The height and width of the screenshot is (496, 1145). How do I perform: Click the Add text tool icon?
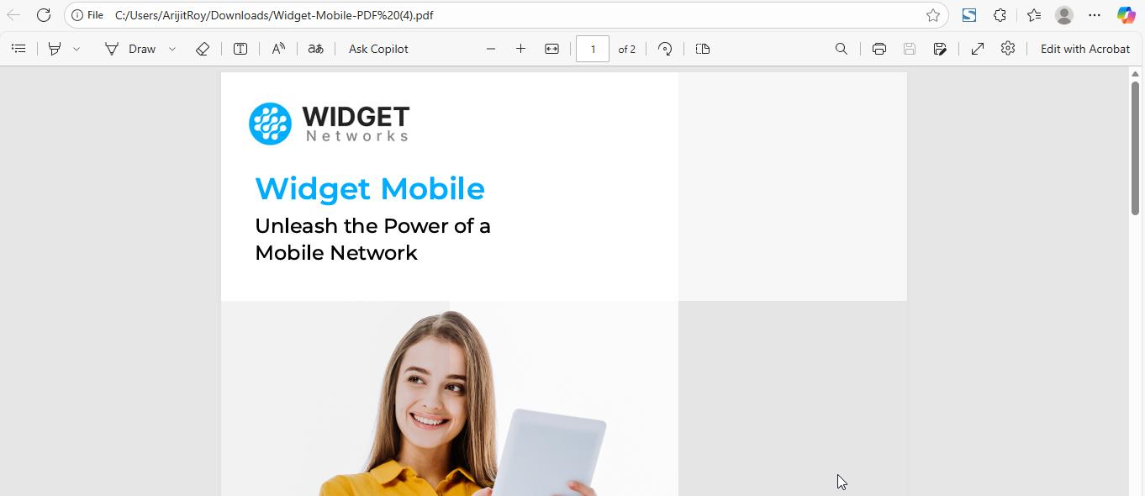point(240,49)
